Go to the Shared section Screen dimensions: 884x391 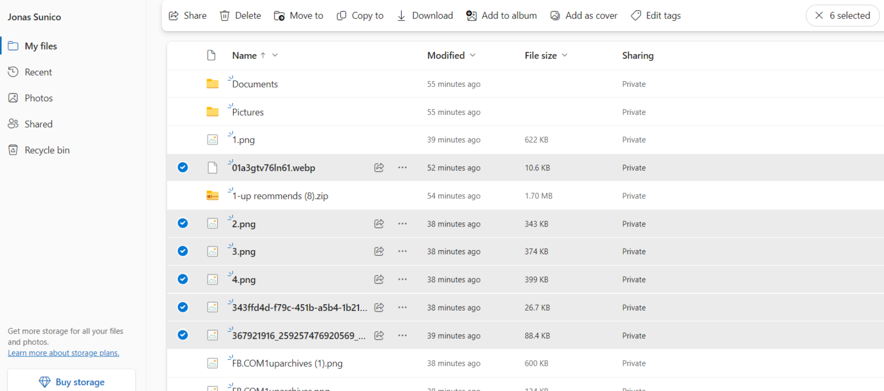tap(39, 124)
